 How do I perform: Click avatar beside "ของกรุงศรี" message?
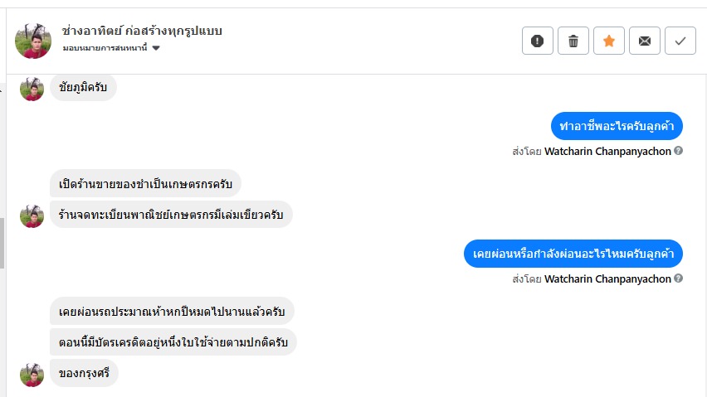(x=32, y=375)
